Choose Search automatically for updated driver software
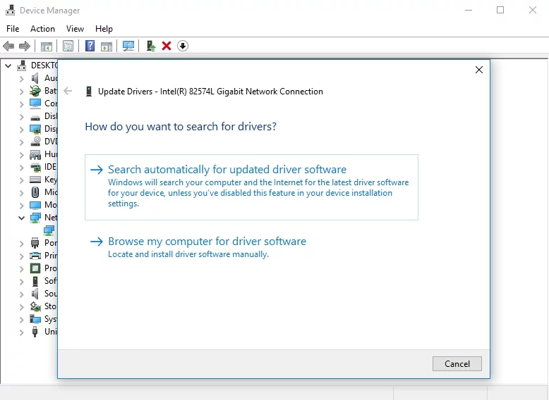The height and width of the screenshot is (400, 549). tap(227, 170)
